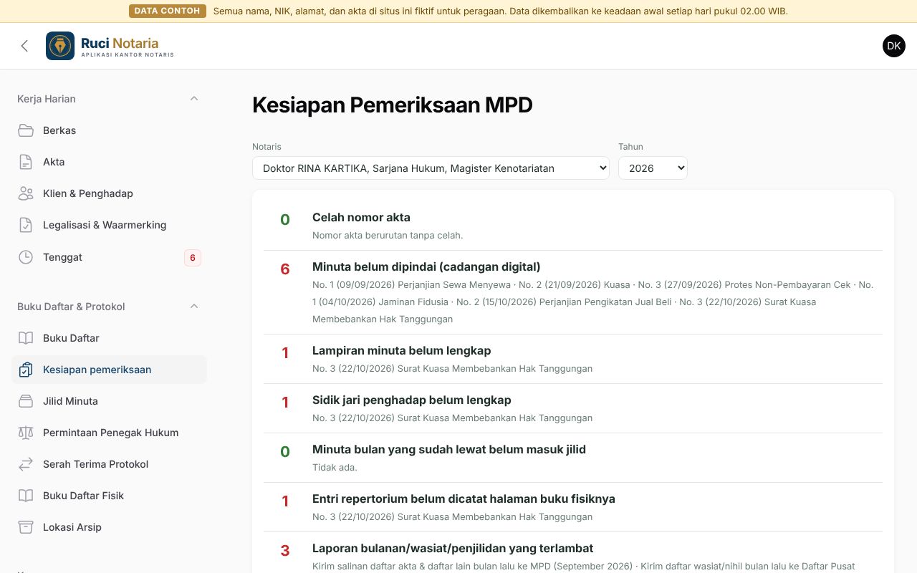This screenshot has height=573, width=917.
Task: Go to Berkas menu item
Action: (109, 130)
